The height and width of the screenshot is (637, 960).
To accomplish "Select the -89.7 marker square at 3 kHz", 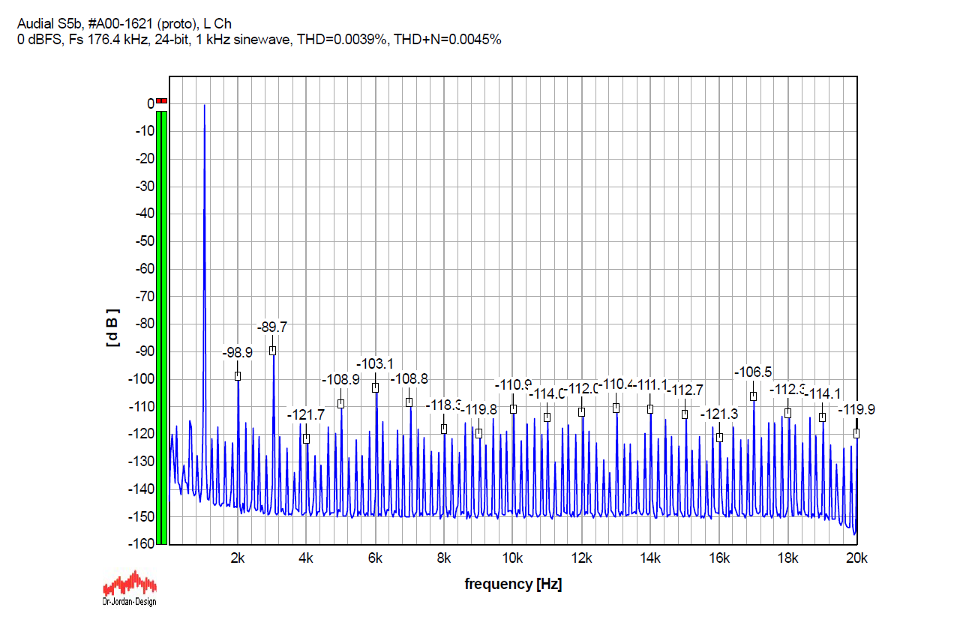I will (272, 351).
